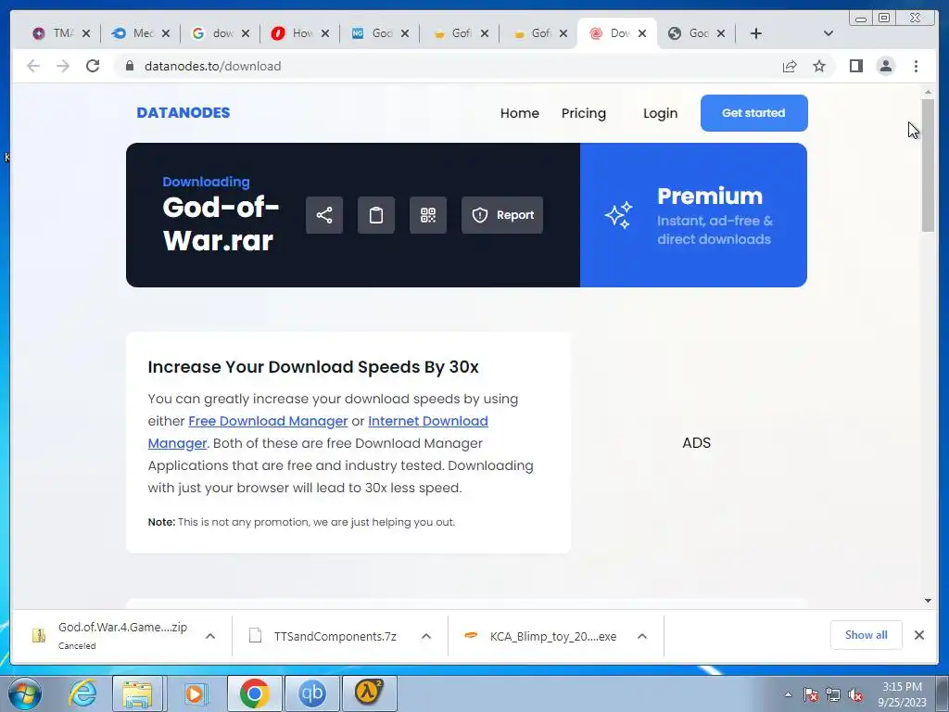Open Windows Explorer folder in taskbar
This screenshot has height=712, width=949.
[137, 693]
